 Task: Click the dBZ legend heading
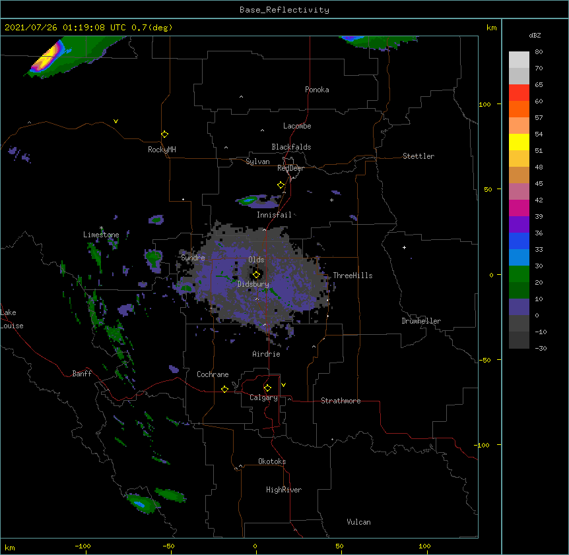(535, 36)
